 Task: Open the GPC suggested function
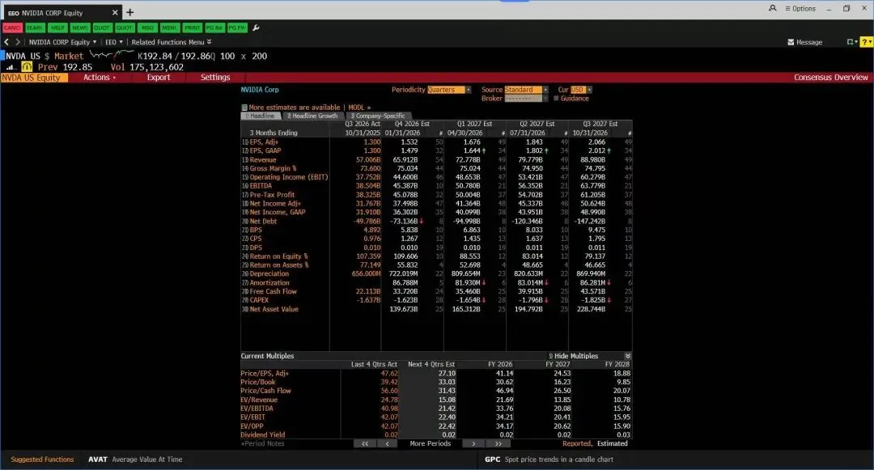[549, 459]
